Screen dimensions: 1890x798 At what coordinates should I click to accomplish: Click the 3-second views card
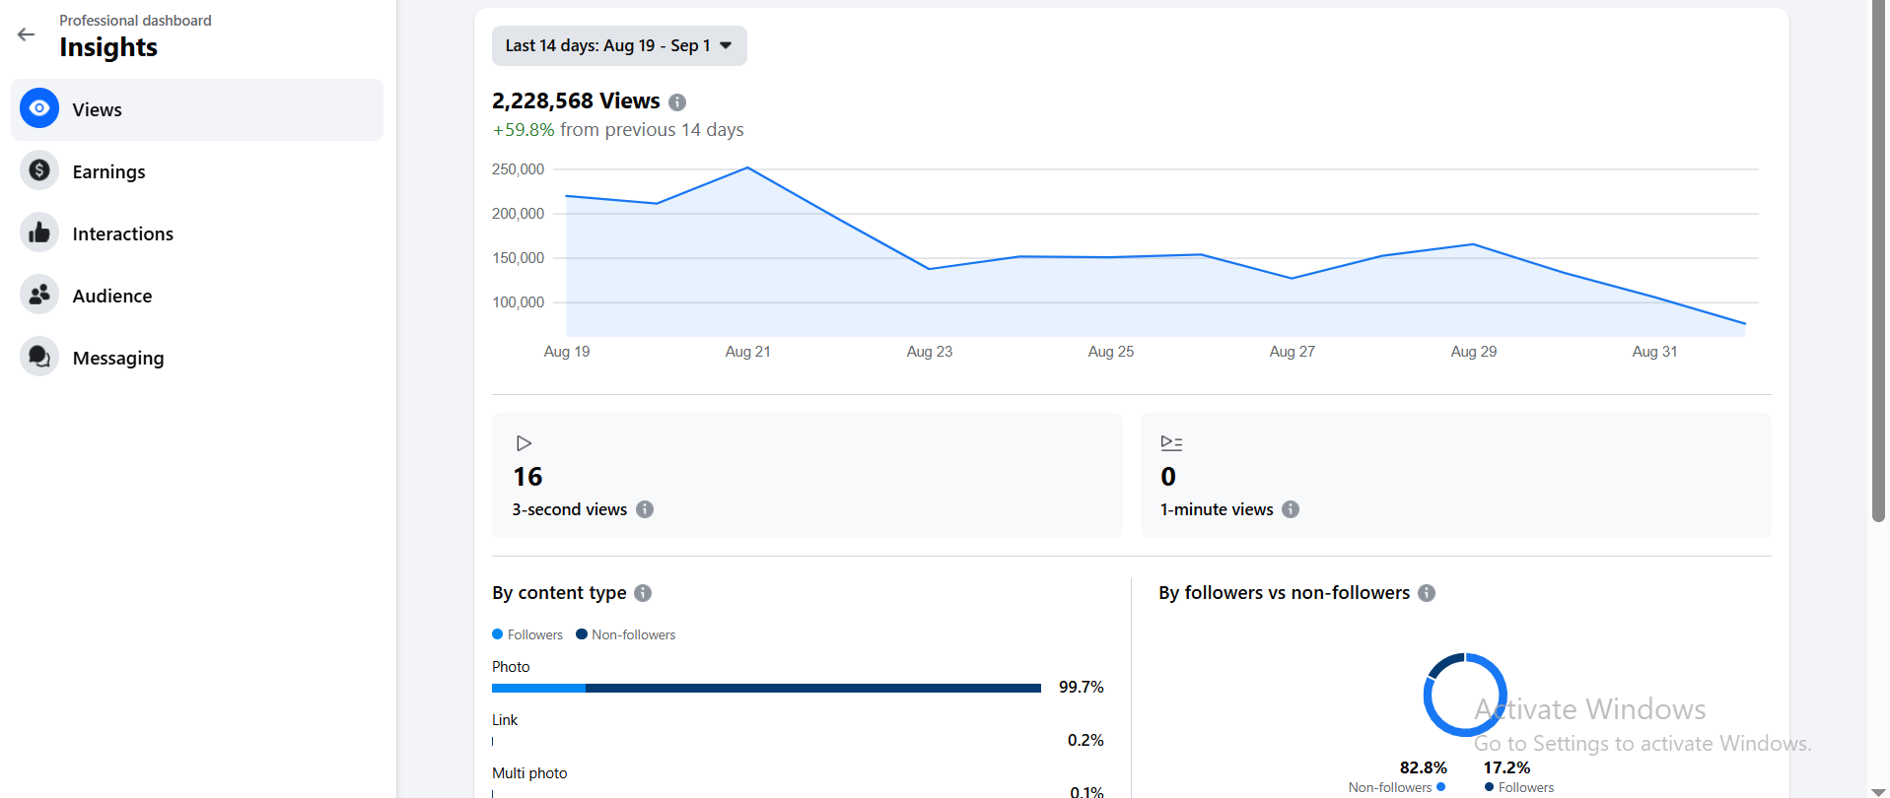coord(806,475)
